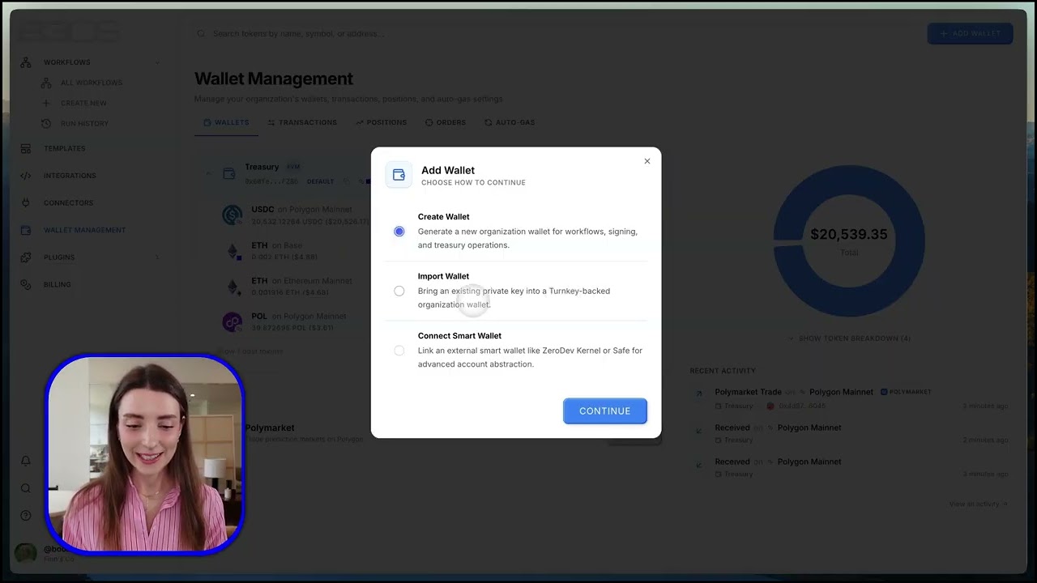The height and width of the screenshot is (583, 1037).
Task: Click the Create New plus icon
Action: 46,103
